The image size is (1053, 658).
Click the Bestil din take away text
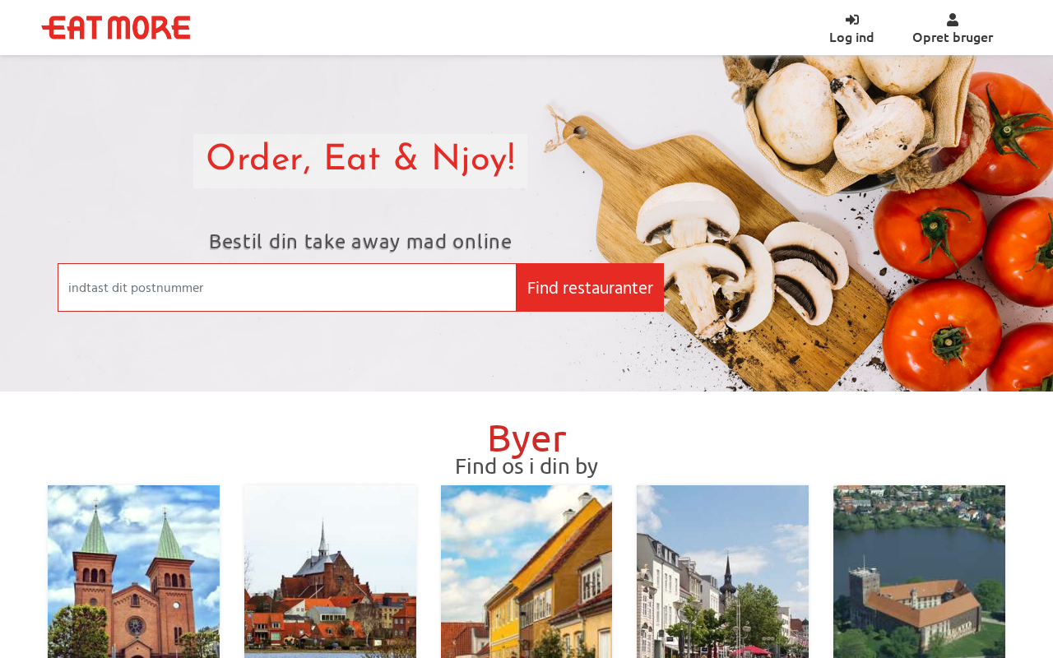click(x=360, y=241)
